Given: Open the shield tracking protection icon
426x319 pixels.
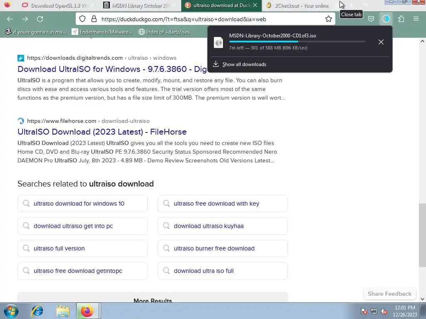Looking at the screenshot, I should tap(82, 19).
